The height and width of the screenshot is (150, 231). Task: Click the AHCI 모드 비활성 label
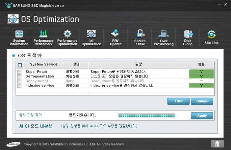coord(36,126)
